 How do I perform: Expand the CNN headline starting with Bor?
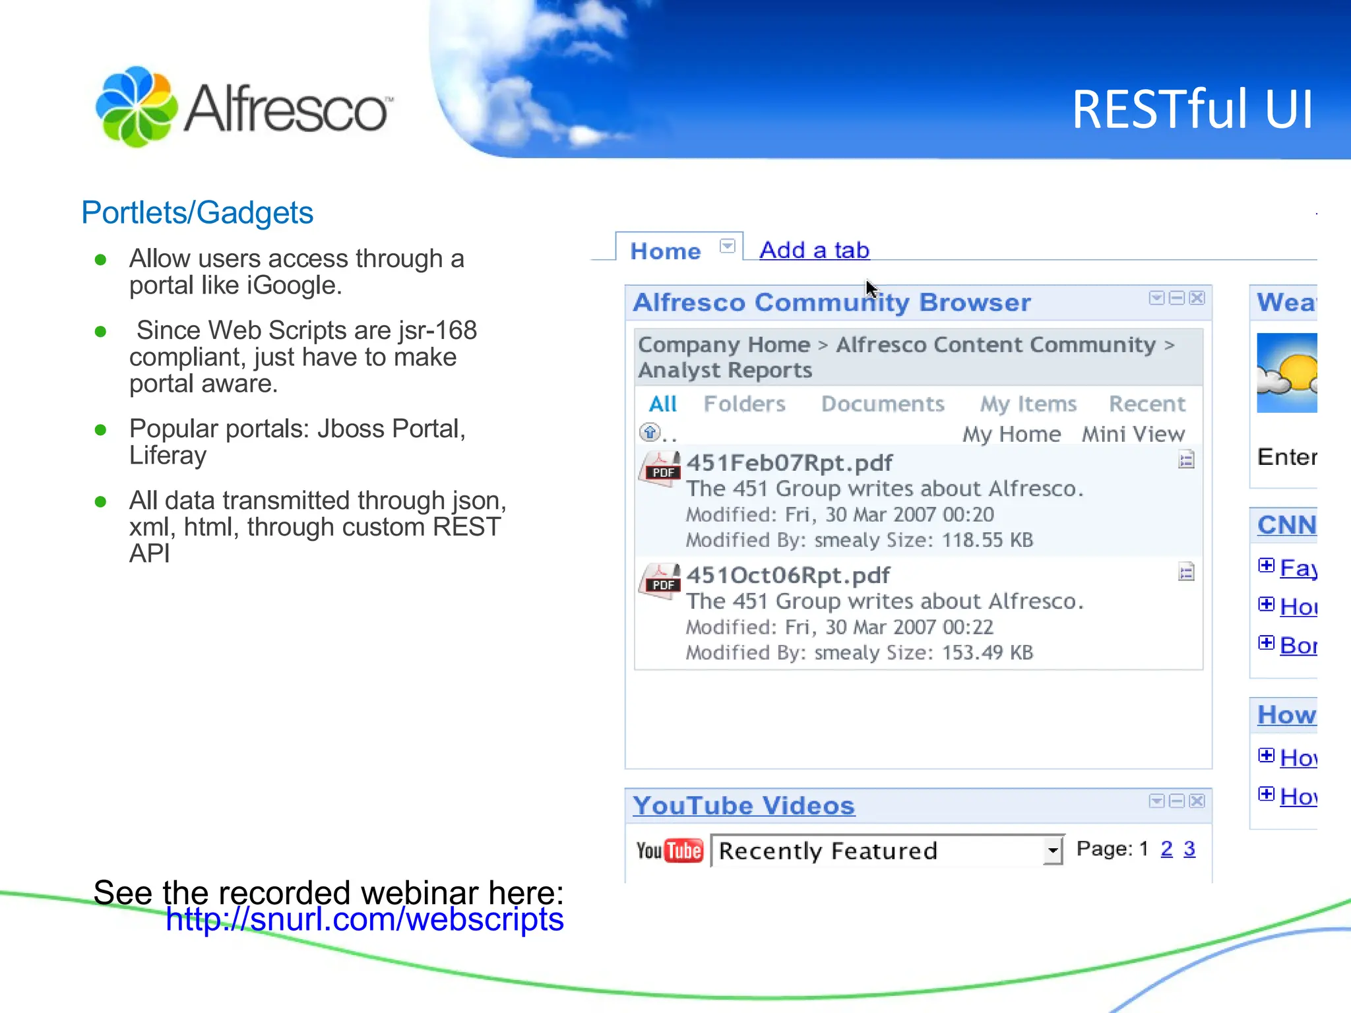[x=1266, y=642]
